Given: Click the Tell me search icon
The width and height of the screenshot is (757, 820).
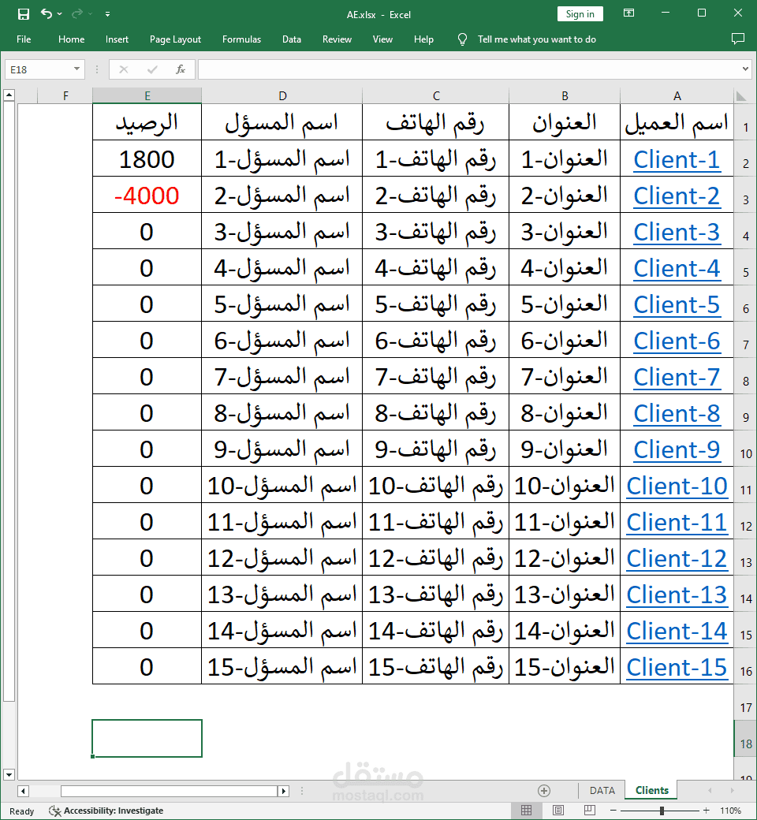Looking at the screenshot, I should click(462, 39).
